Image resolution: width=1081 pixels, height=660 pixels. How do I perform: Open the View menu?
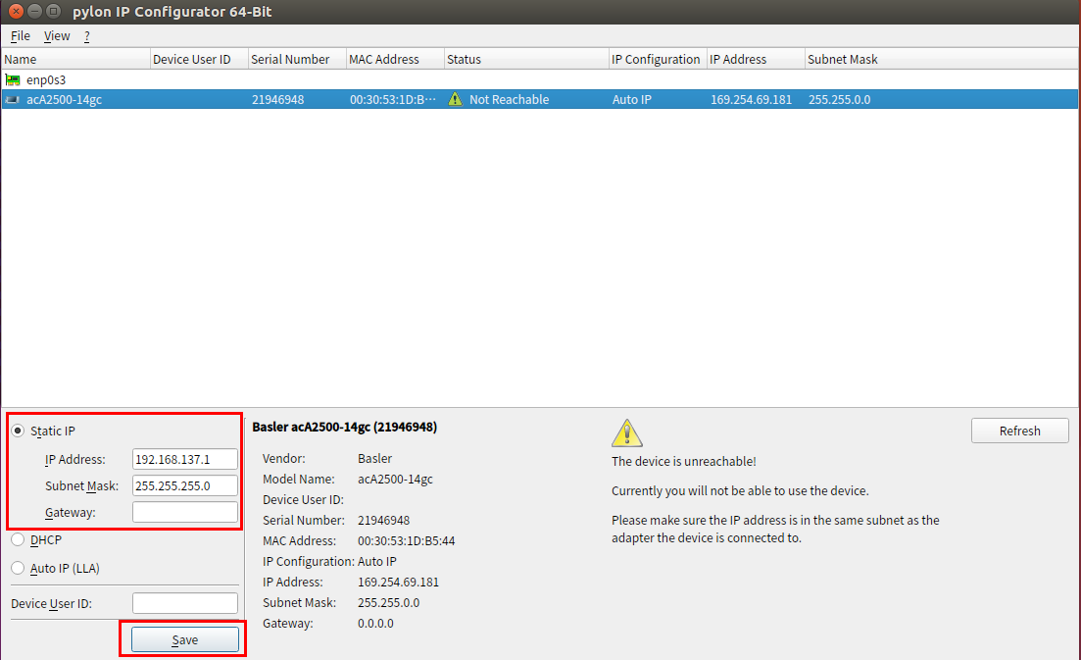57,36
